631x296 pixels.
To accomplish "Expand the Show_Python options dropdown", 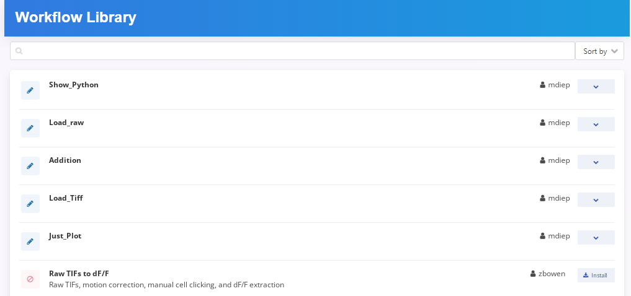I will (596, 87).
